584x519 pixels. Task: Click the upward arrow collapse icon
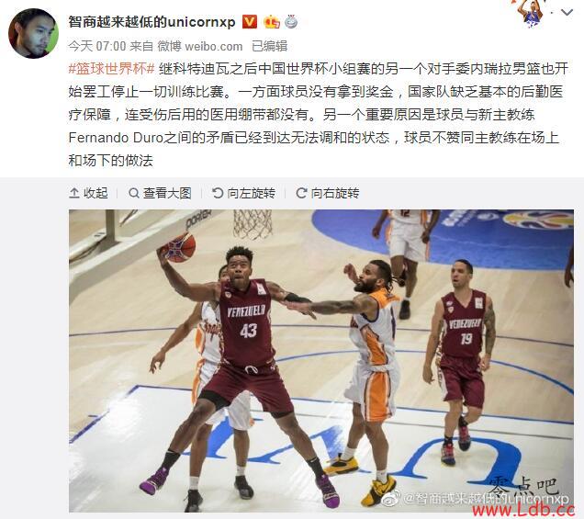pyautogui.click(x=74, y=193)
